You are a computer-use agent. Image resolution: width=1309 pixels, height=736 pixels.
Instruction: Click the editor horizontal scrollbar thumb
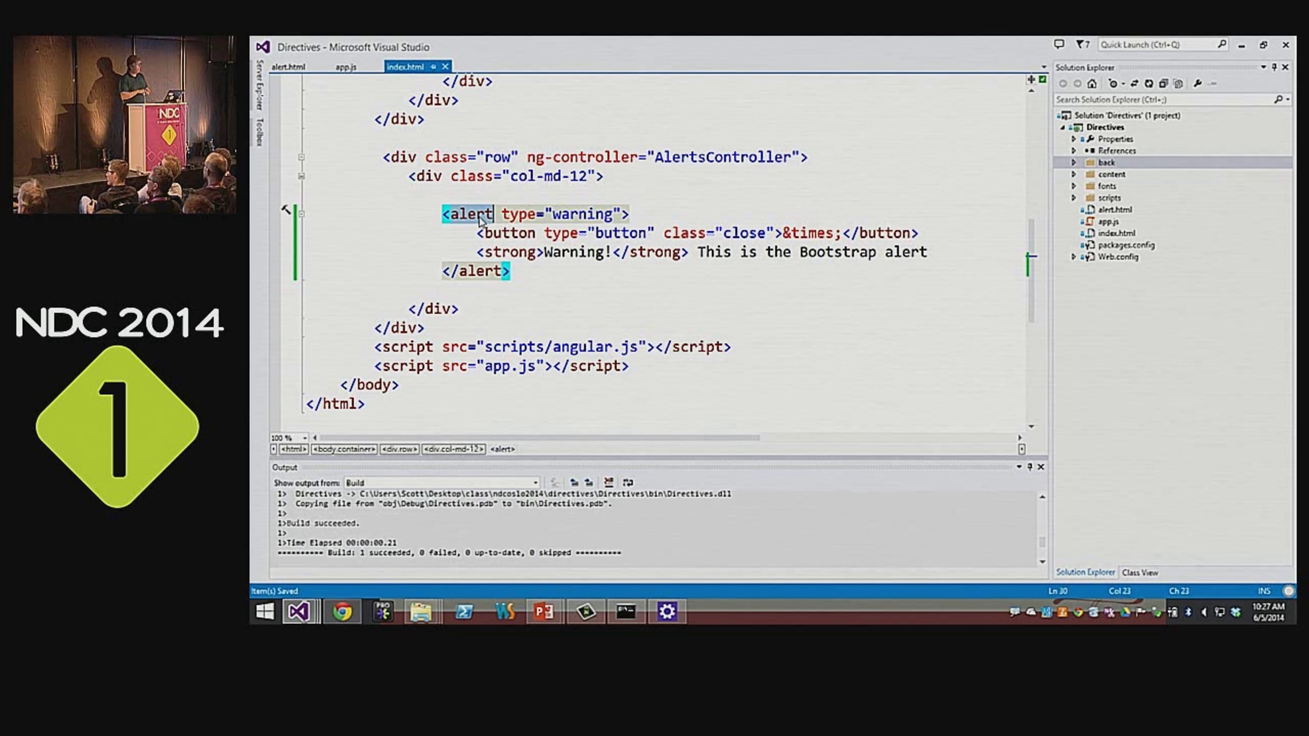[540, 438]
